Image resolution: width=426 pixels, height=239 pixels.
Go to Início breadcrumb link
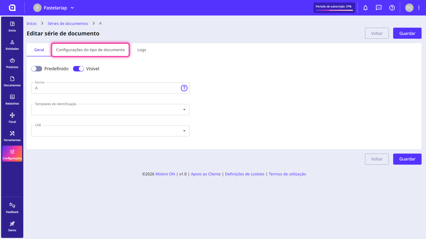32,24
